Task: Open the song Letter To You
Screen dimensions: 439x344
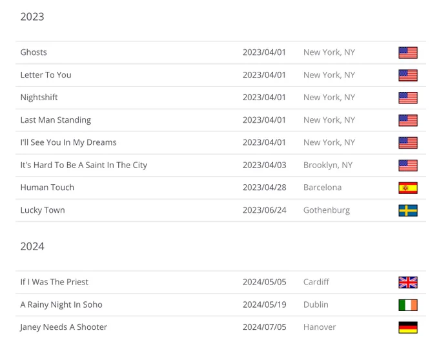Action: click(x=46, y=75)
